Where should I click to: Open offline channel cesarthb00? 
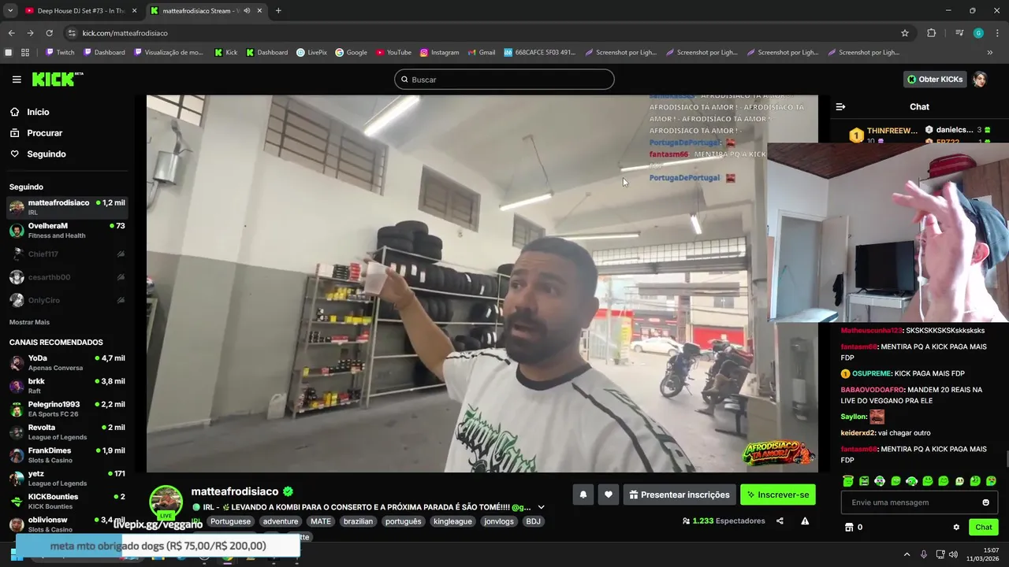[x=67, y=277]
